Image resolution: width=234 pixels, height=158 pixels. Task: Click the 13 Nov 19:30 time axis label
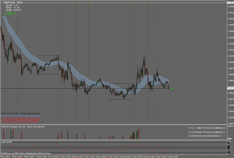(172, 157)
